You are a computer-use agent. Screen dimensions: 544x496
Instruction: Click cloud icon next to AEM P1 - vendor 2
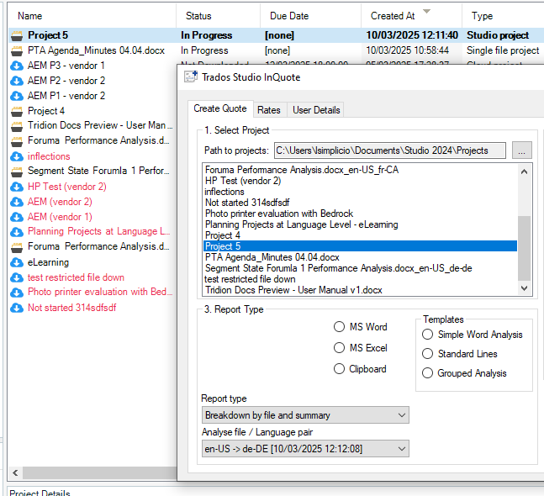click(17, 96)
